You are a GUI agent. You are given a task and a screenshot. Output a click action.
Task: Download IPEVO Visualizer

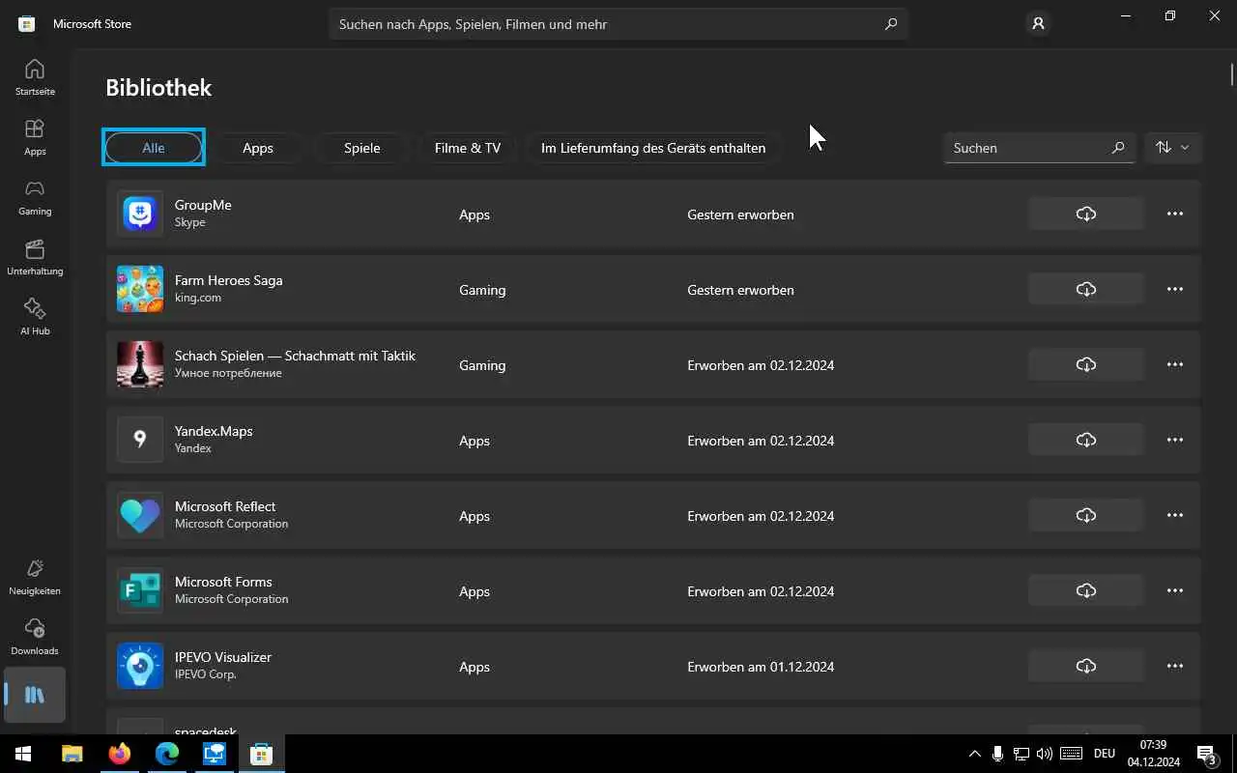click(1086, 666)
